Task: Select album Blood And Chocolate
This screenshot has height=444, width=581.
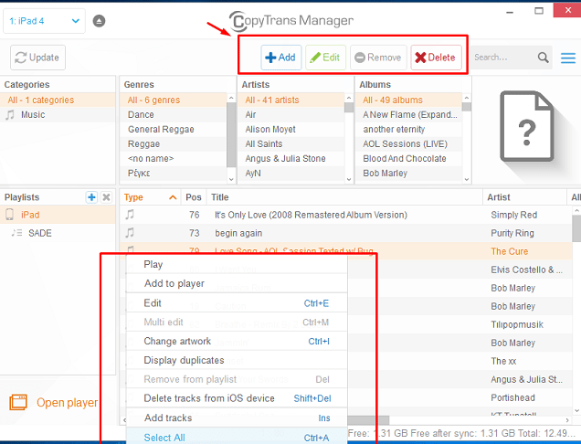Action: point(409,159)
